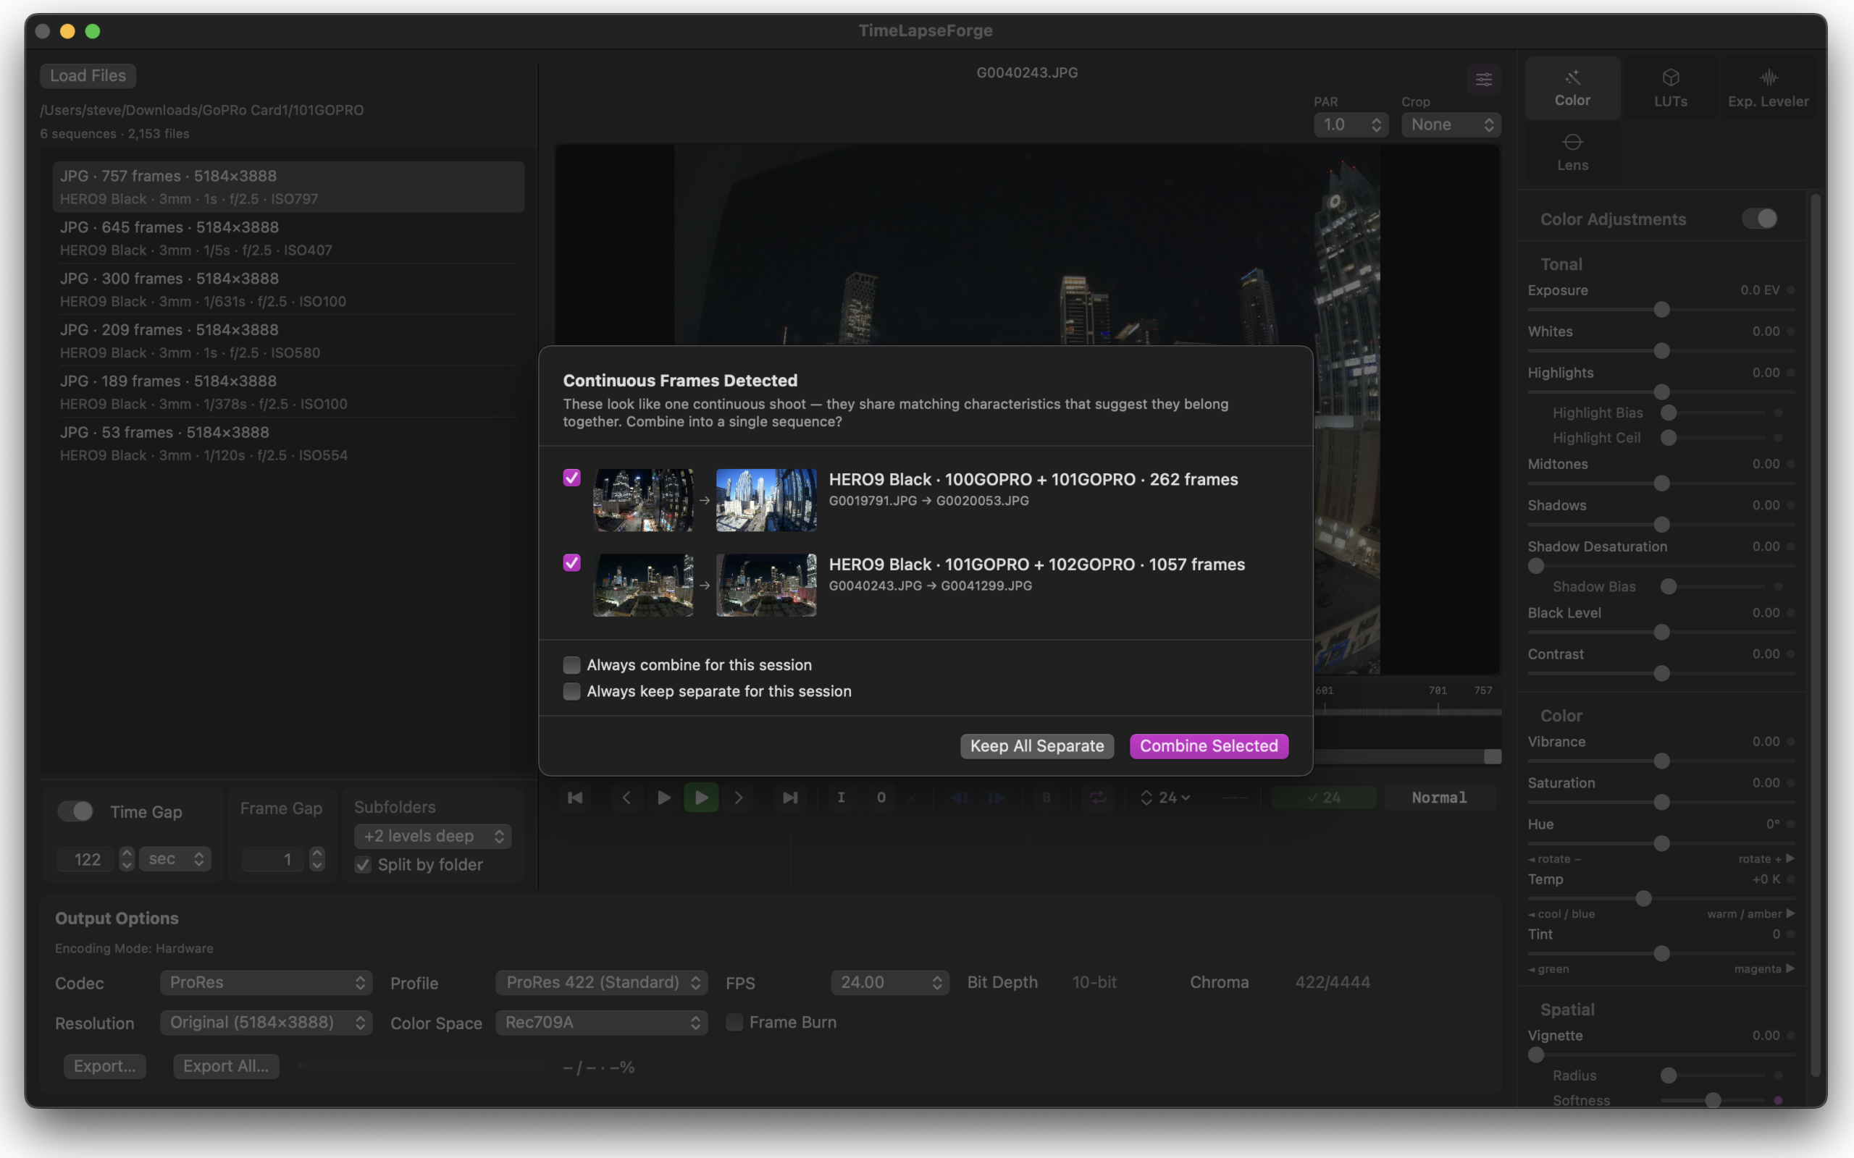Screen dimensions: 1854x1158
Task: Open Subfolders +2 levels deep dropdown
Action: [433, 837]
